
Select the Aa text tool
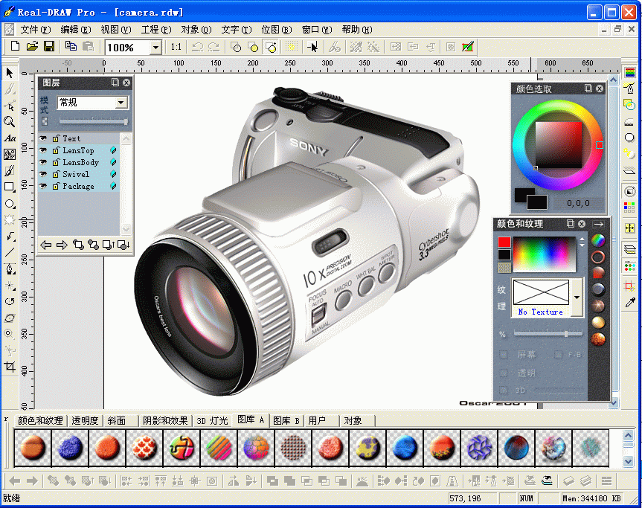point(10,138)
